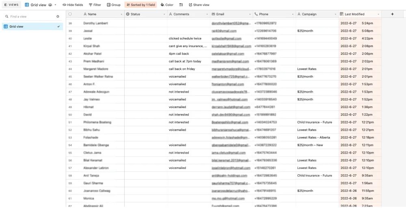
Task: Select the 'call back at 7pm today' cell
Action: click(x=189, y=61)
